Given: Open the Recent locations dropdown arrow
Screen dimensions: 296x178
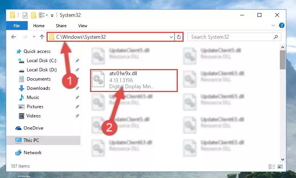Looking at the screenshot, I should click(34, 37).
